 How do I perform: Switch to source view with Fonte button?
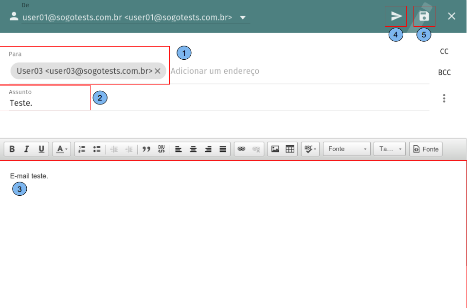426,149
